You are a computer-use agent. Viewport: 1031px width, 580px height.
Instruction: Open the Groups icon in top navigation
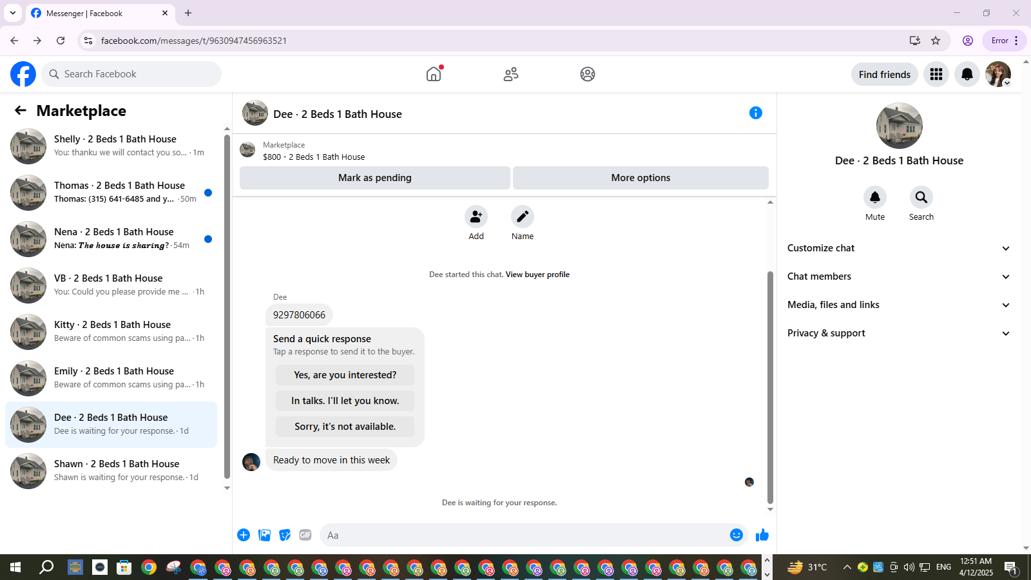pyautogui.click(x=588, y=74)
